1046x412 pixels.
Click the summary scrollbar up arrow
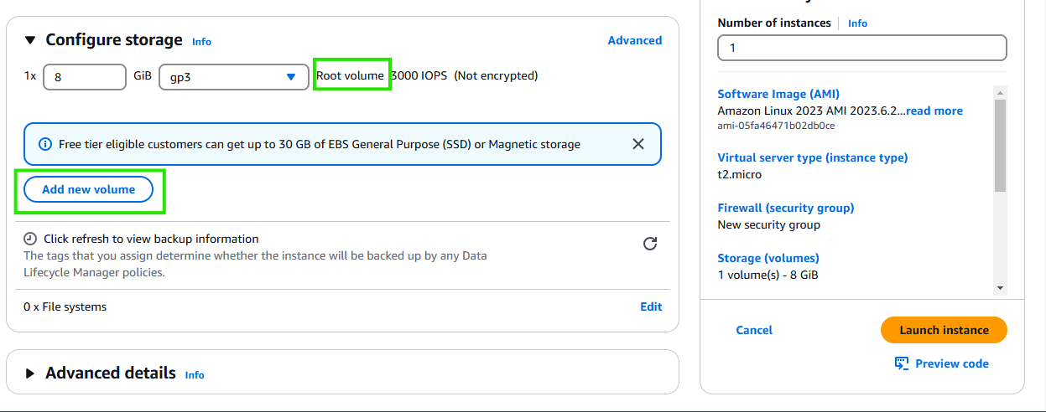coord(1000,92)
